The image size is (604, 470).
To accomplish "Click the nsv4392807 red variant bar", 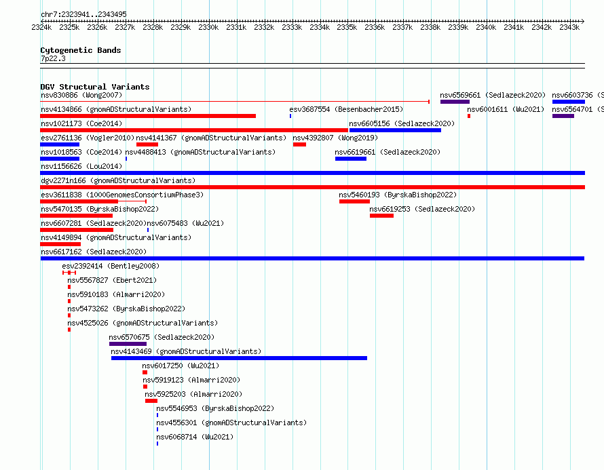I will click(x=300, y=144).
